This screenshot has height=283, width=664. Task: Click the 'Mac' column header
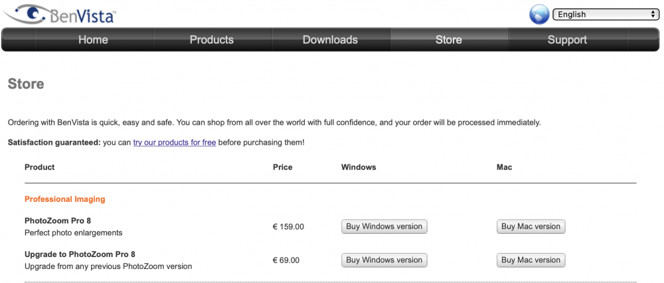click(x=505, y=167)
